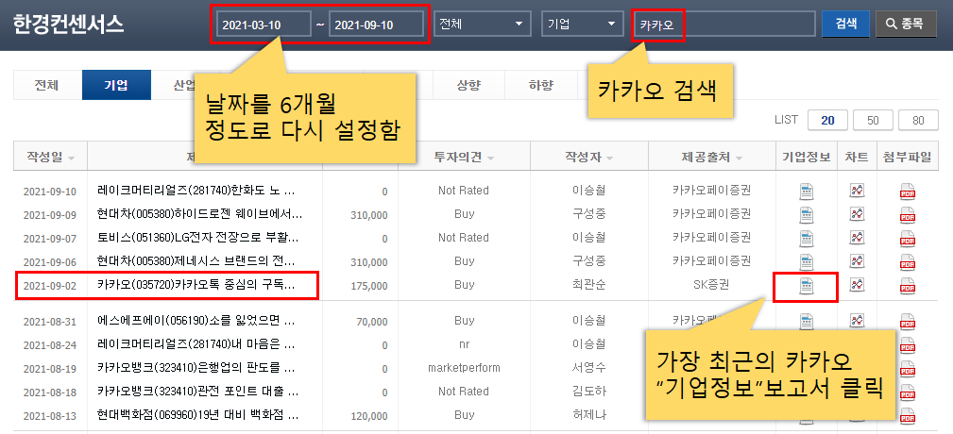Viewport: 953px width, 434px height.
Task: Open report 카카오(035720)카카오톡 중심의 구독
Action: [x=196, y=285]
